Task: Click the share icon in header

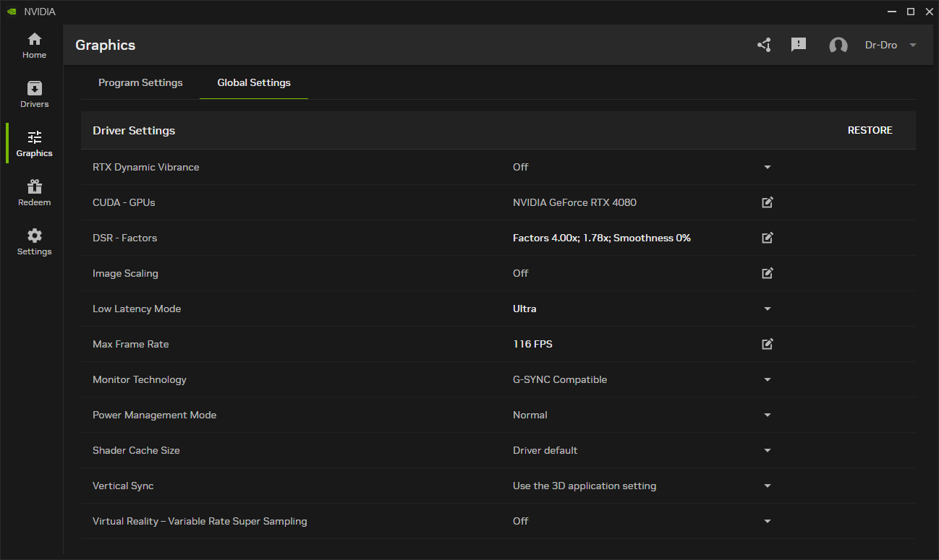Action: pos(764,45)
